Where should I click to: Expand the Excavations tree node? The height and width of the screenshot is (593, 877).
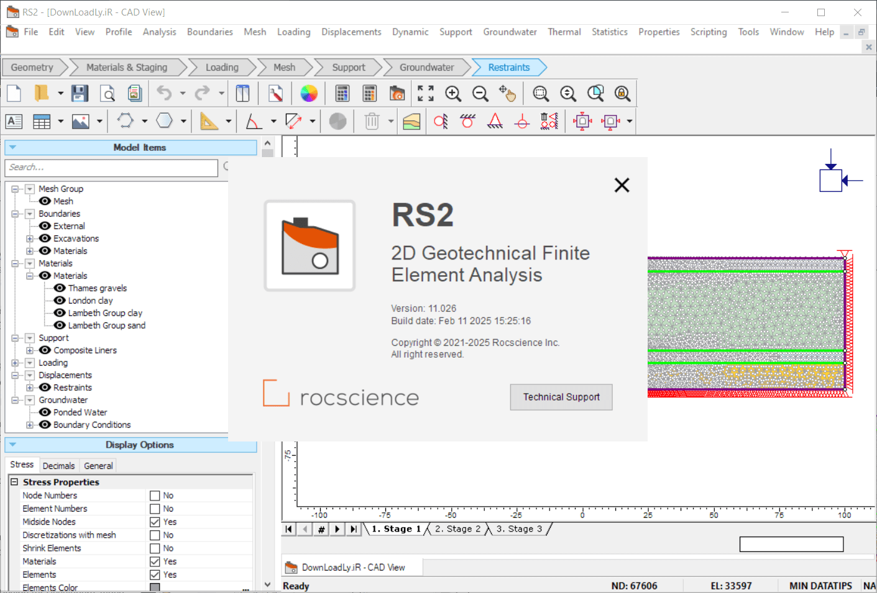[29, 238]
